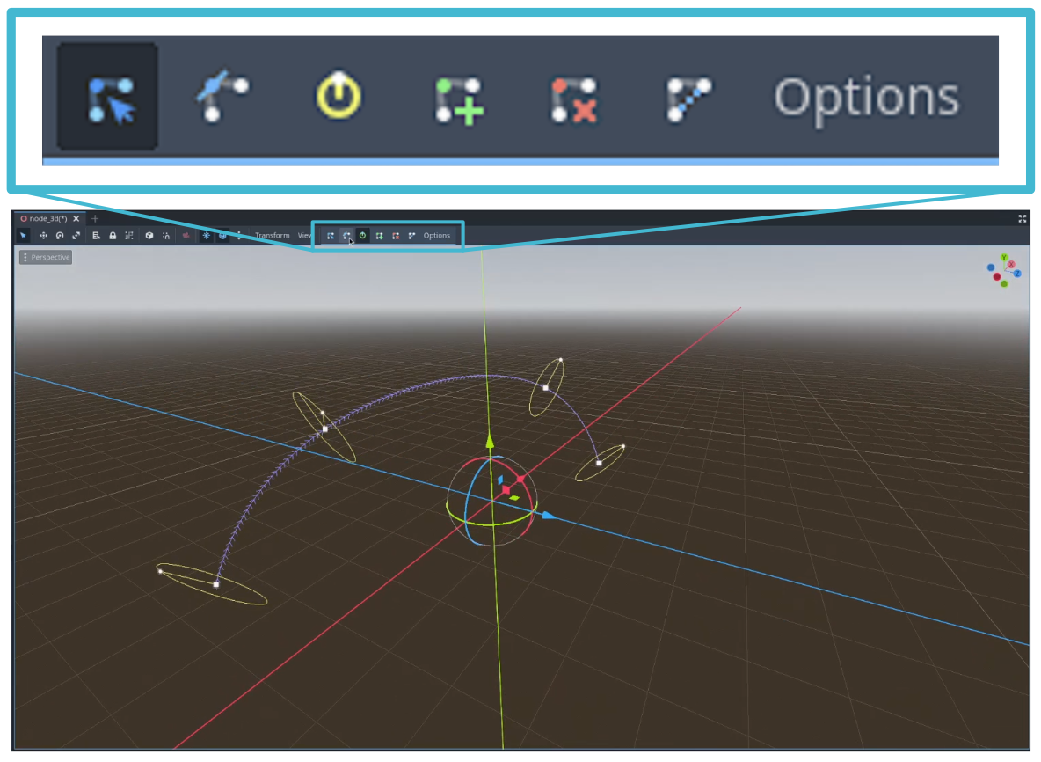
Task: Toggle distraction free mode expand icon
Action: (1023, 218)
